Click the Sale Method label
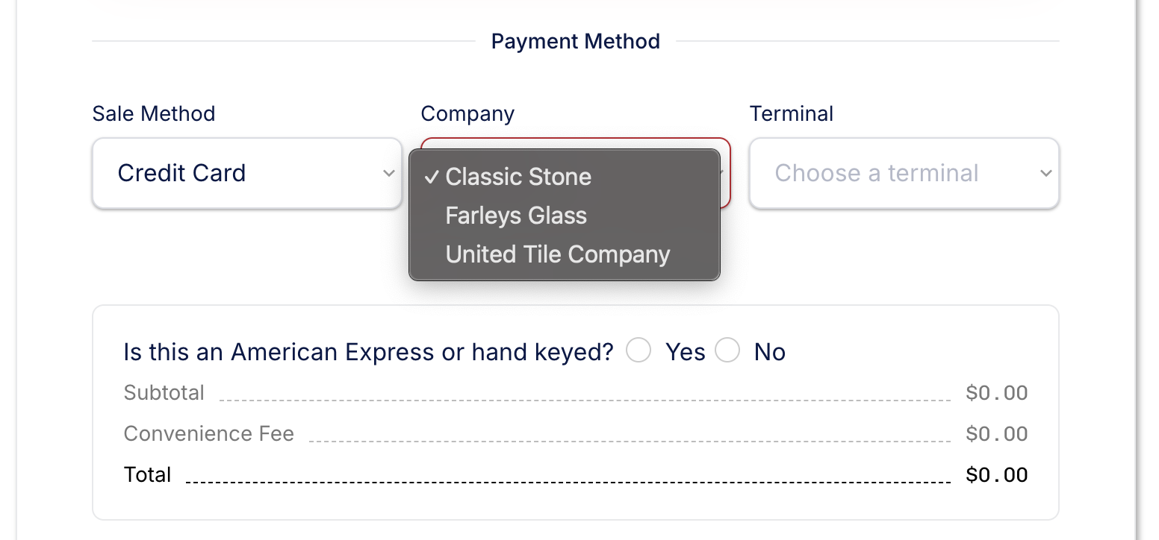 (154, 113)
